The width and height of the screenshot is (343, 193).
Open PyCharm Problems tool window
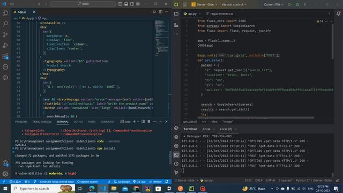coord(176,164)
